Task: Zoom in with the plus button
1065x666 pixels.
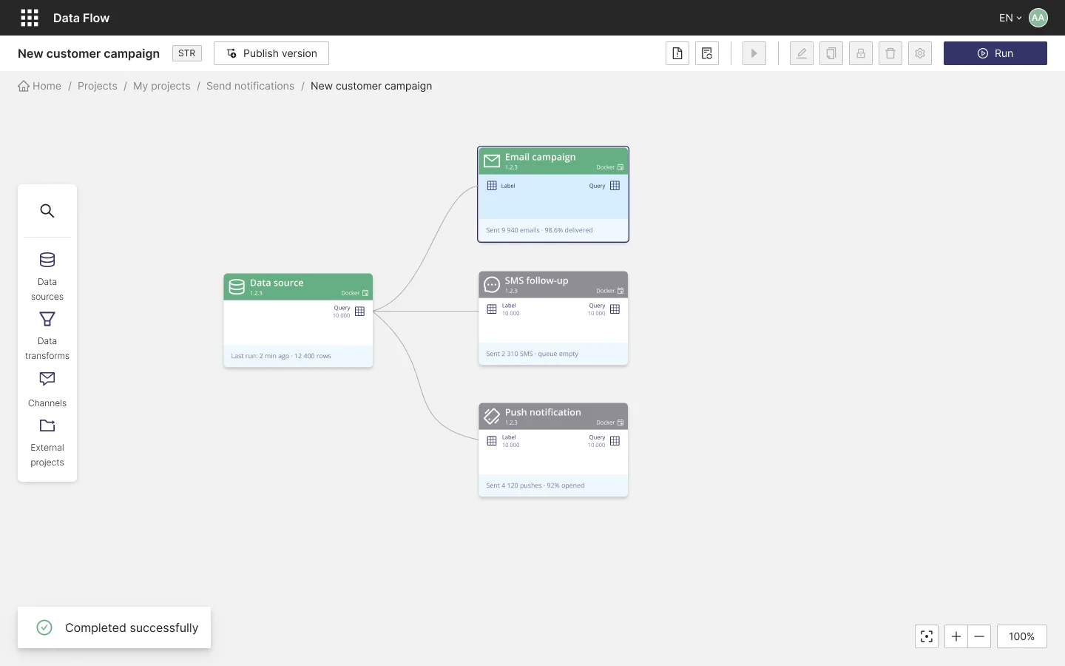Action: [956, 636]
